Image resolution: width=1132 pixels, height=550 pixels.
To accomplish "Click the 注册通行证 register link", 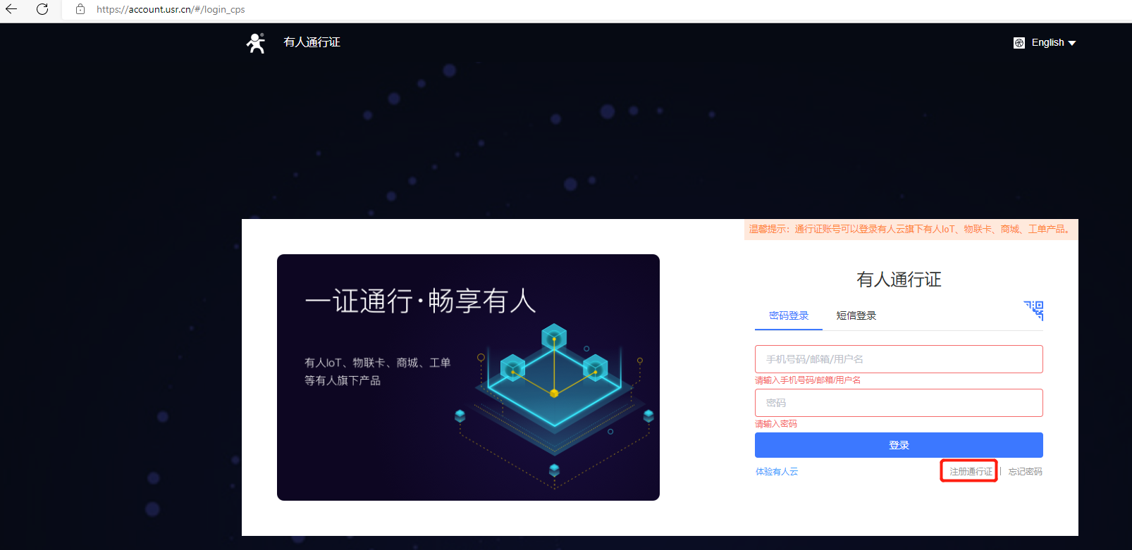I will (x=971, y=472).
